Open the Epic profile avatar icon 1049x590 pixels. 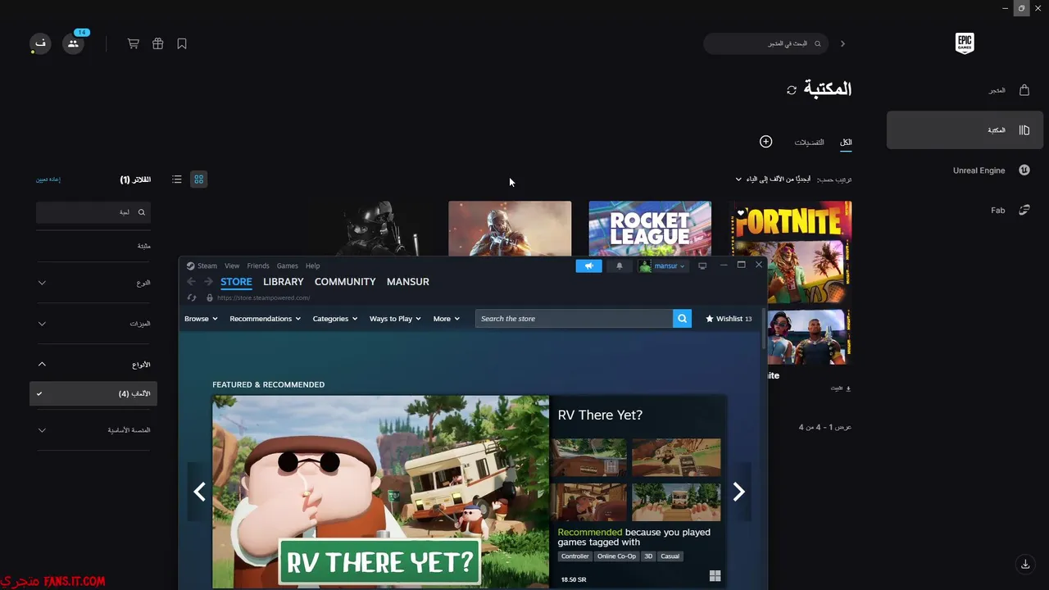coord(40,43)
